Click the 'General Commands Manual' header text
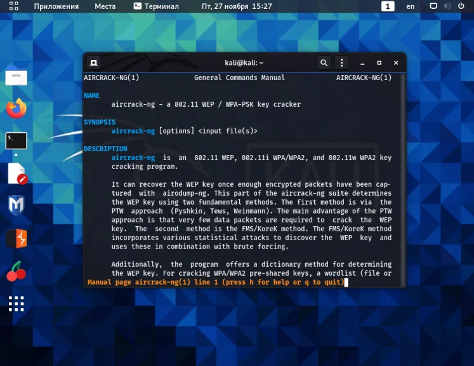This screenshot has width=474, height=366. 239,78
